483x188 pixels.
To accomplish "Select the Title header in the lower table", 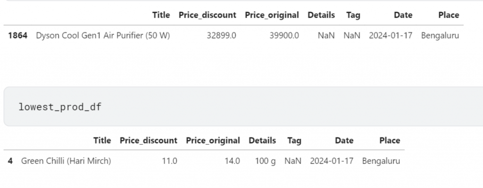I will pyautogui.click(x=102, y=140).
